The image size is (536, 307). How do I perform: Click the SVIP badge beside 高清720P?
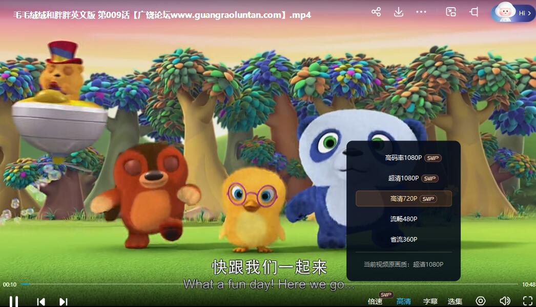coord(428,199)
